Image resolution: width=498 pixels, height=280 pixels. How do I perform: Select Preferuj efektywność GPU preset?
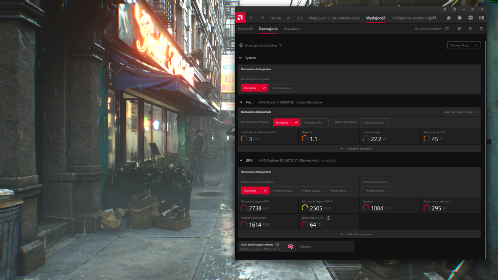click(284, 190)
